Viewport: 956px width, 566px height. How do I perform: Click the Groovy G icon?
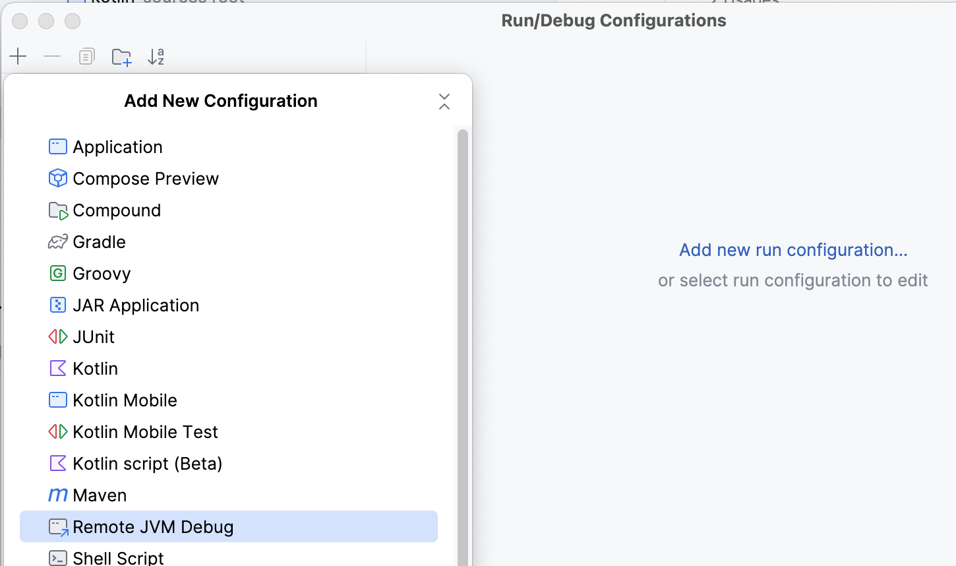tap(58, 273)
